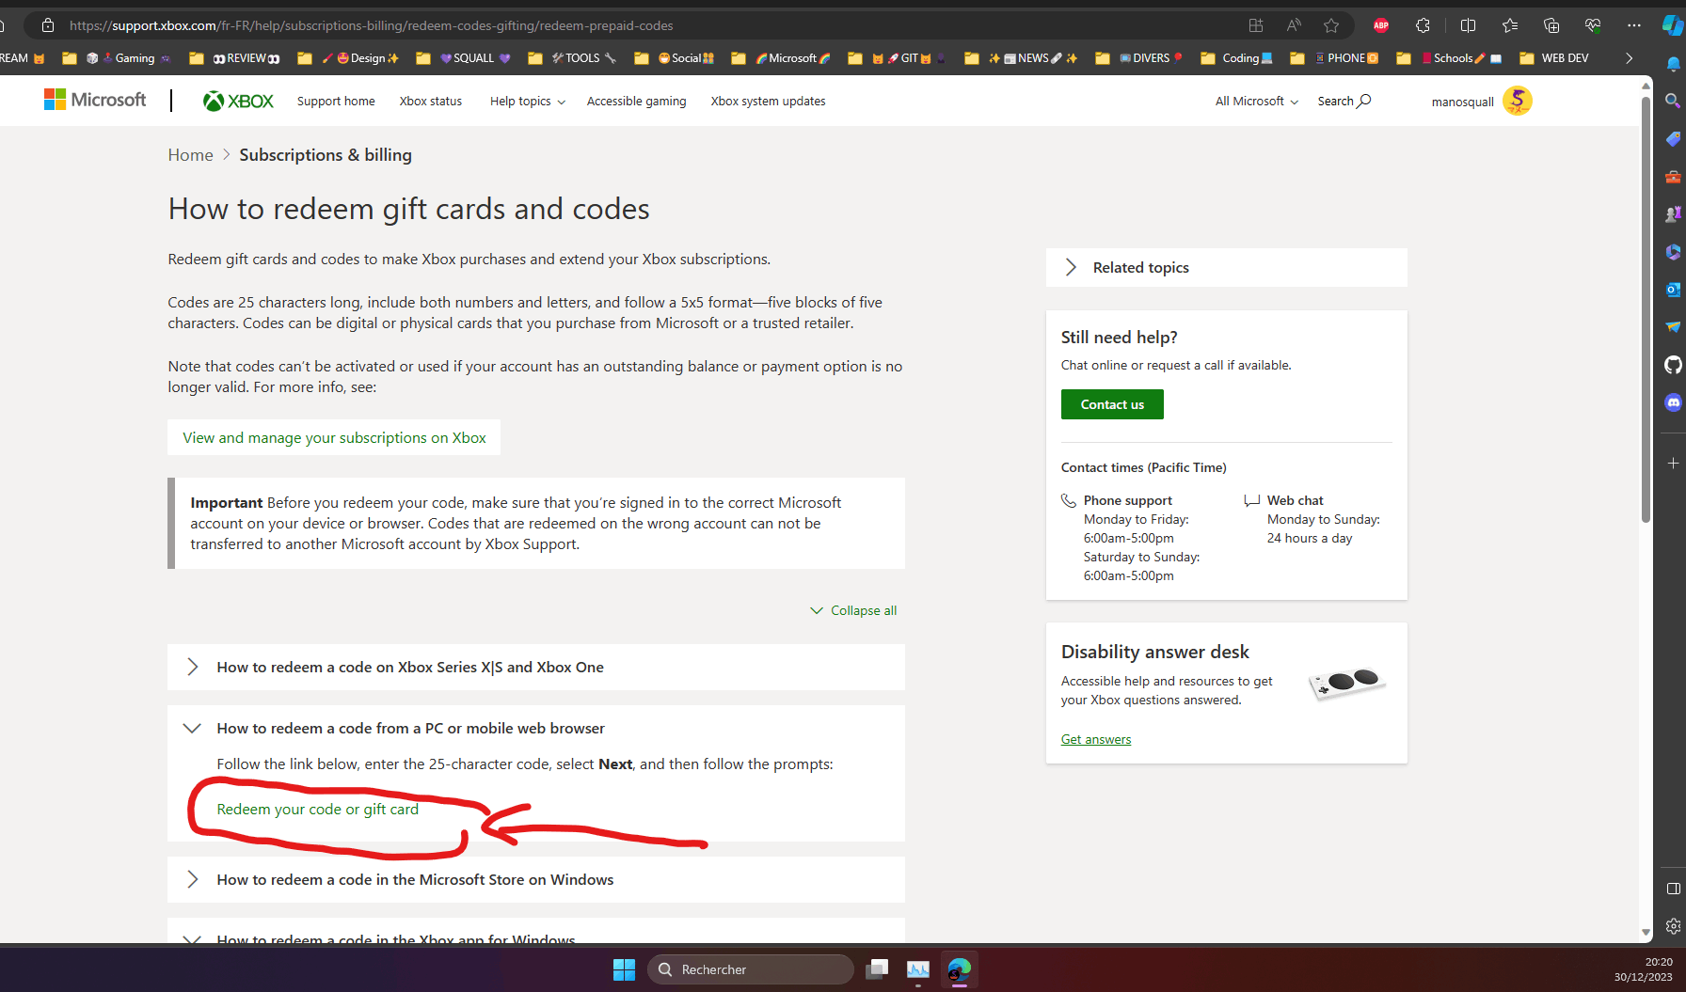1686x992 pixels.
Task: Follow the Get answers link
Action: (1096, 740)
